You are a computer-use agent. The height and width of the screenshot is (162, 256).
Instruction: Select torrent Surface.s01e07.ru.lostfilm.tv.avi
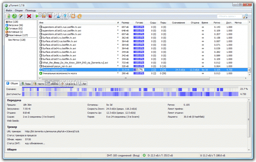143,59
